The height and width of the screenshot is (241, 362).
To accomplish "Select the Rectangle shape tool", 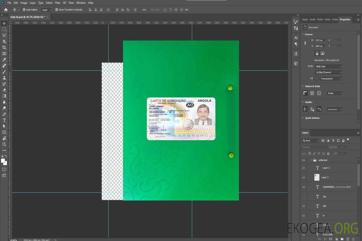I will pos(4,132).
